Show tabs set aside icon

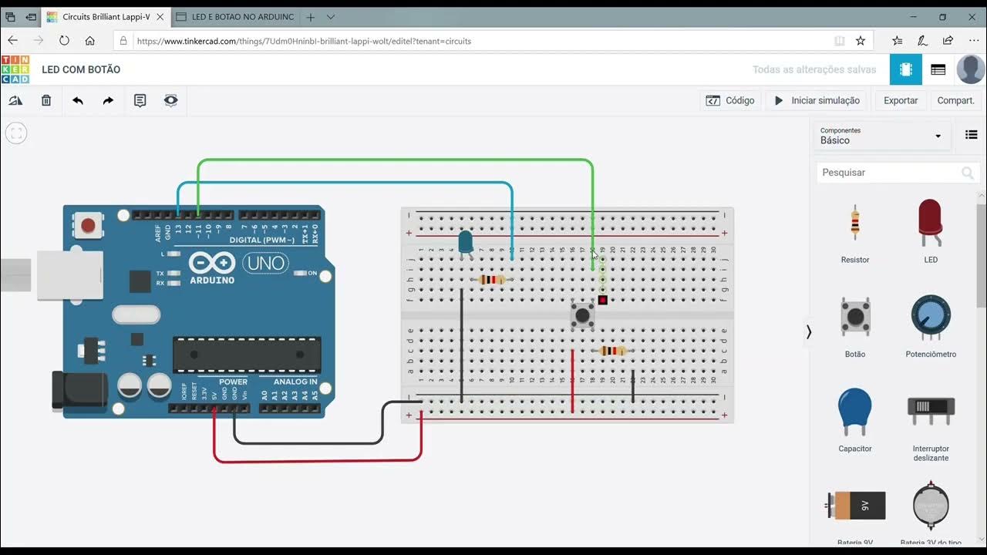[x=11, y=17]
